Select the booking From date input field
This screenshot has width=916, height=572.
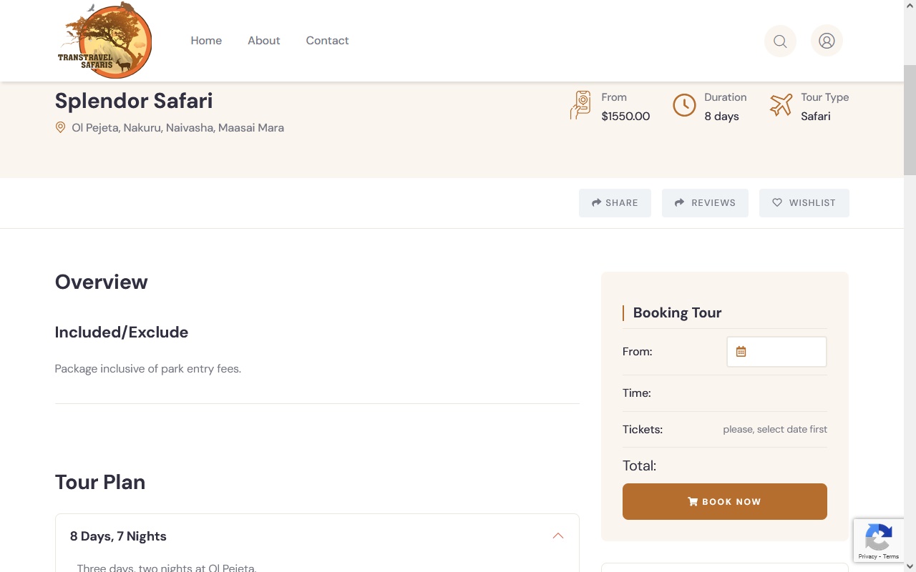pyautogui.click(x=776, y=352)
